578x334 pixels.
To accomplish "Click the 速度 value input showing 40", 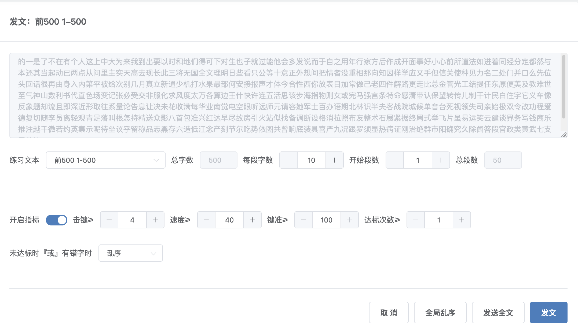I will tap(229, 220).
